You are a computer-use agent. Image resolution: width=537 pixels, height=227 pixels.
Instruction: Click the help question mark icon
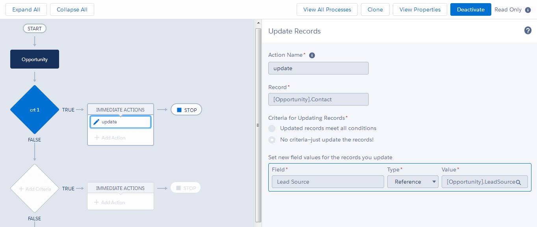pos(528,31)
